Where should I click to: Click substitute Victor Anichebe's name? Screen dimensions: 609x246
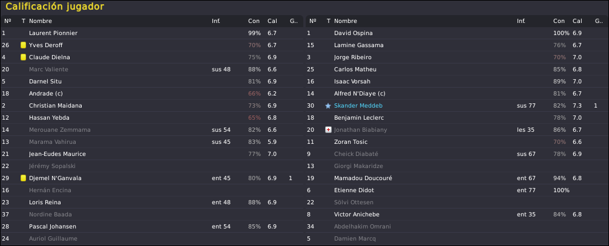pos(357,215)
